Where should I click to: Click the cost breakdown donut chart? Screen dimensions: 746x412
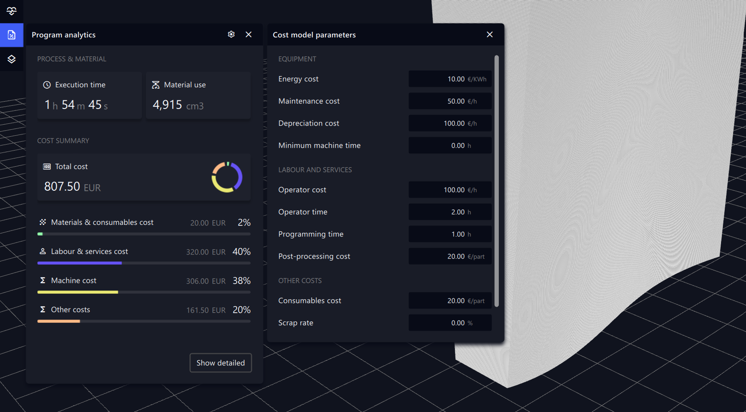pos(227,177)
